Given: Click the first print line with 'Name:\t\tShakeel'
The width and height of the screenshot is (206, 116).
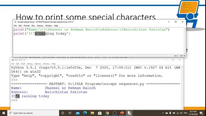Looking at the screenshot, I should [91, 29].
